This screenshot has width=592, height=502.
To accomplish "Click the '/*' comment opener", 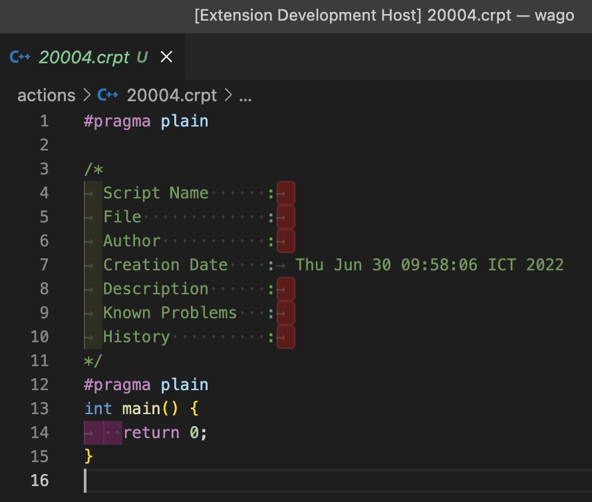I will click(94, 169).
